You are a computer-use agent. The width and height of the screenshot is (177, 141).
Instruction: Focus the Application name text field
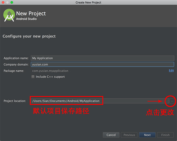[x=102, y=58]
